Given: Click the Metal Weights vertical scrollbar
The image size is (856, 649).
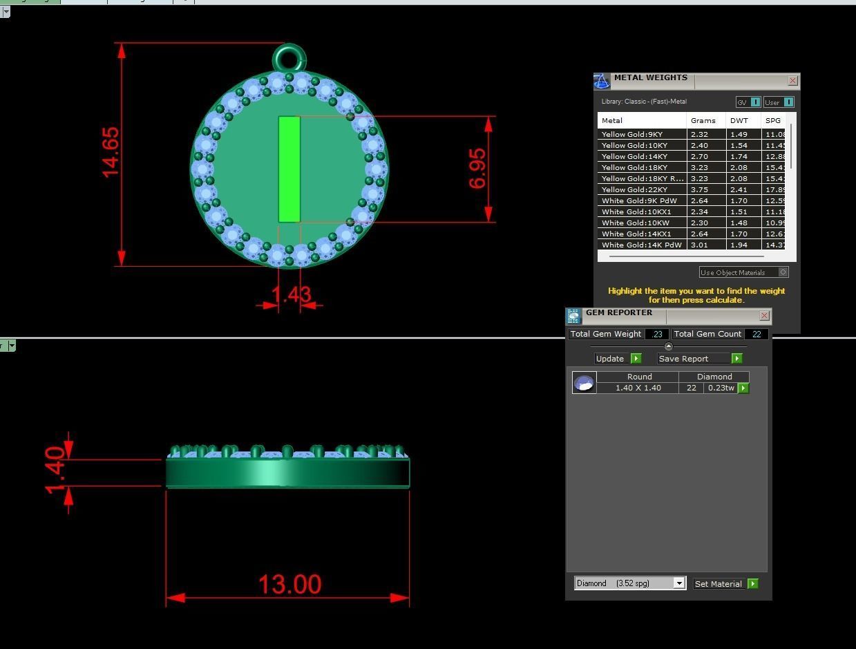Looking at the screenshot, I should coord(792,145).
